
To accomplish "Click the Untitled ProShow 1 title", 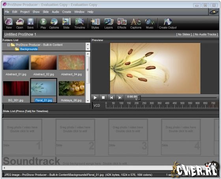I will point(20,34).
